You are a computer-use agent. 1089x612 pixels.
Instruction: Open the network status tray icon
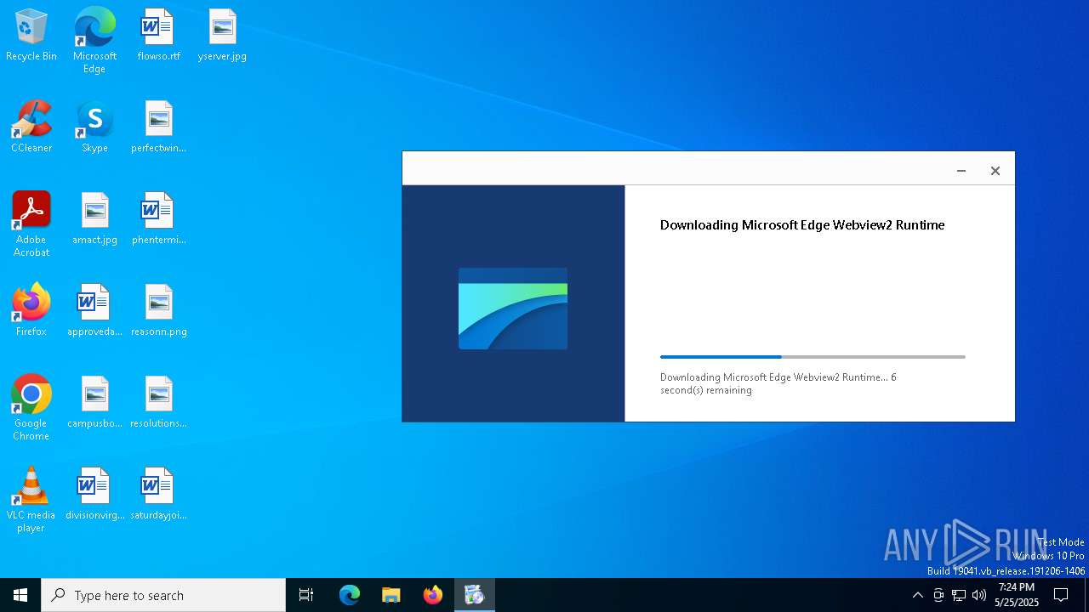(959, 595)
